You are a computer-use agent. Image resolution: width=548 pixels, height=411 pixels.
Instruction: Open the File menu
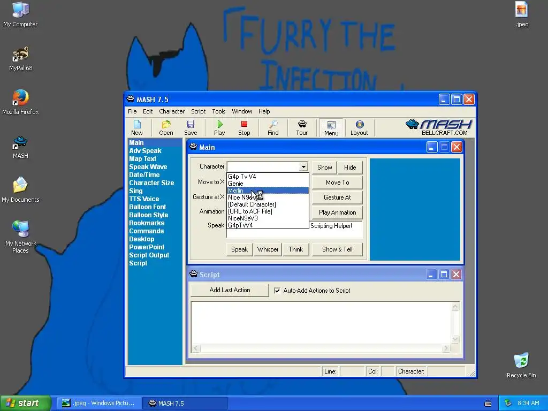pyautogui.click(x=132, y=111)
